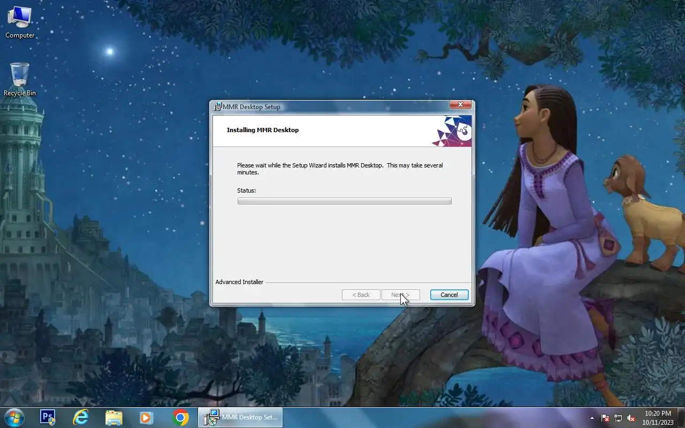Close the MMR Desktop Setup window

(460, 104)
